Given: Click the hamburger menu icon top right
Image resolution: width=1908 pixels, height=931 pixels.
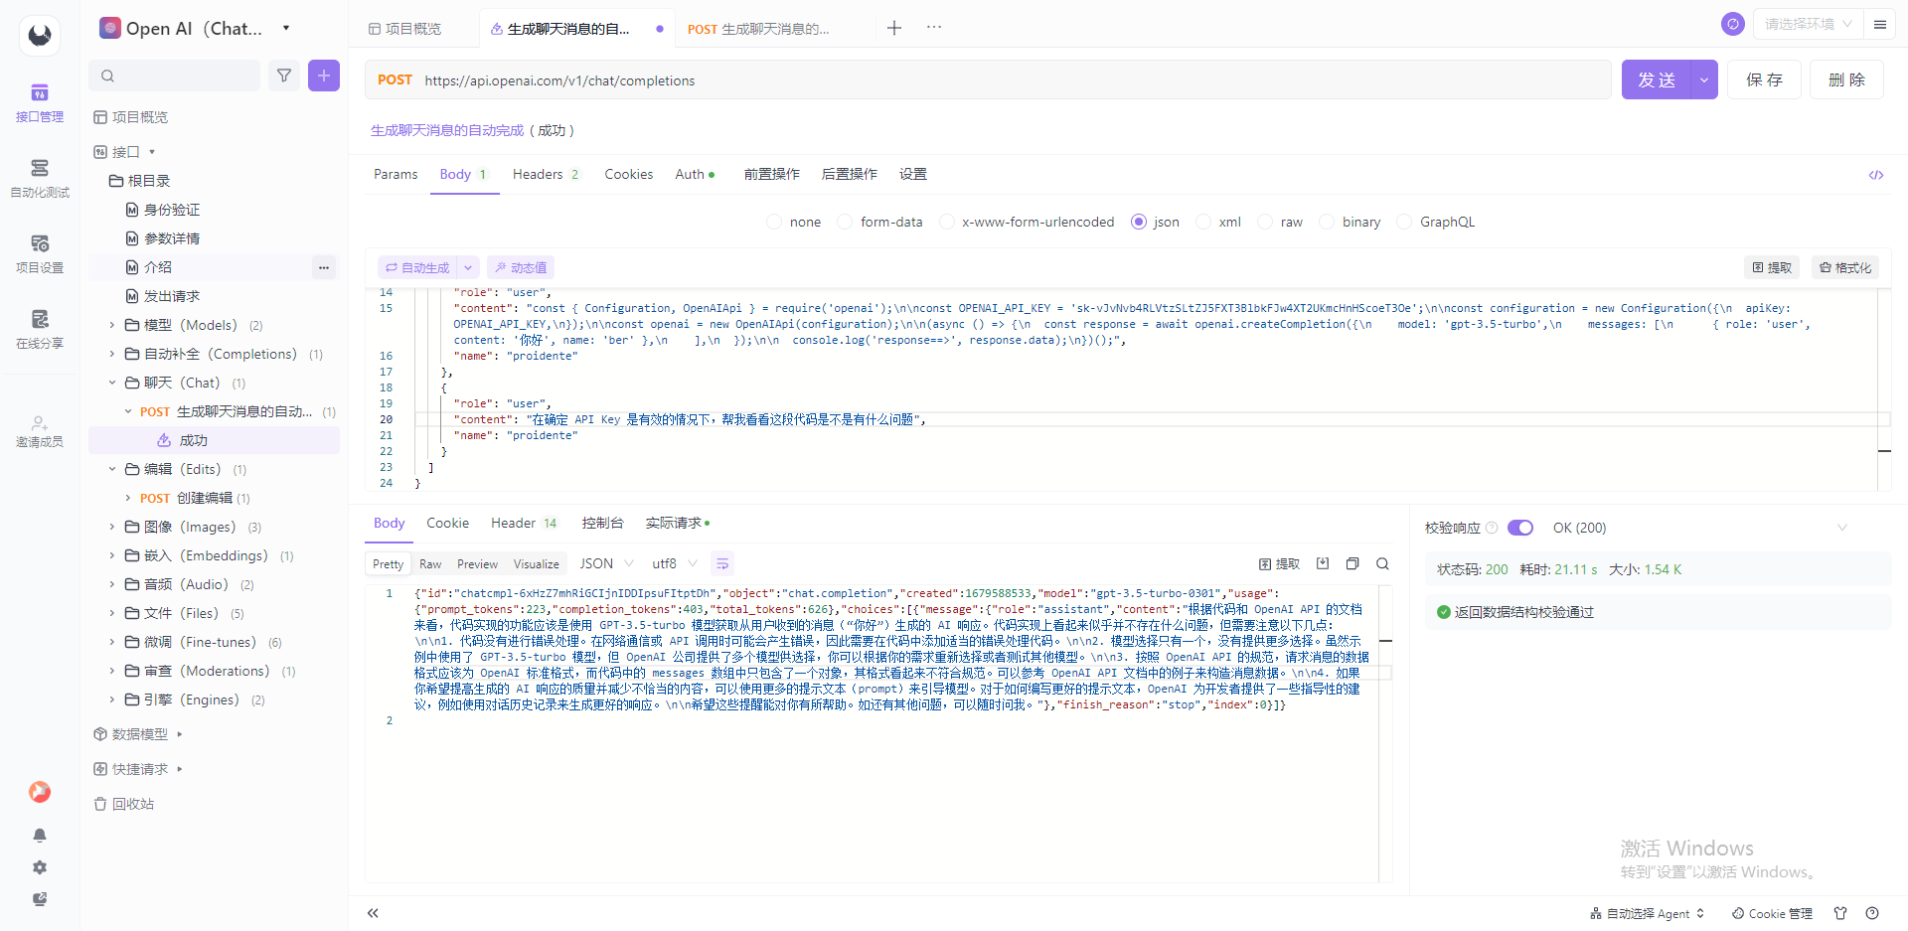Looking at the screenshot, I should (1880, 24).
